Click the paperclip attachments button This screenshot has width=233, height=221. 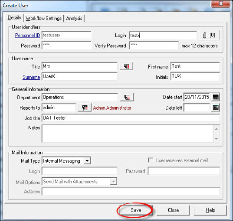pyautogui.click(x=209, y=35)
